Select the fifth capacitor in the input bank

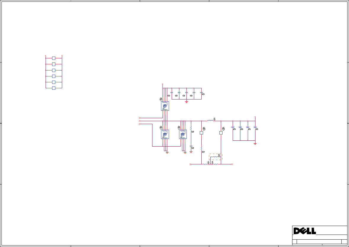point(201,93)
